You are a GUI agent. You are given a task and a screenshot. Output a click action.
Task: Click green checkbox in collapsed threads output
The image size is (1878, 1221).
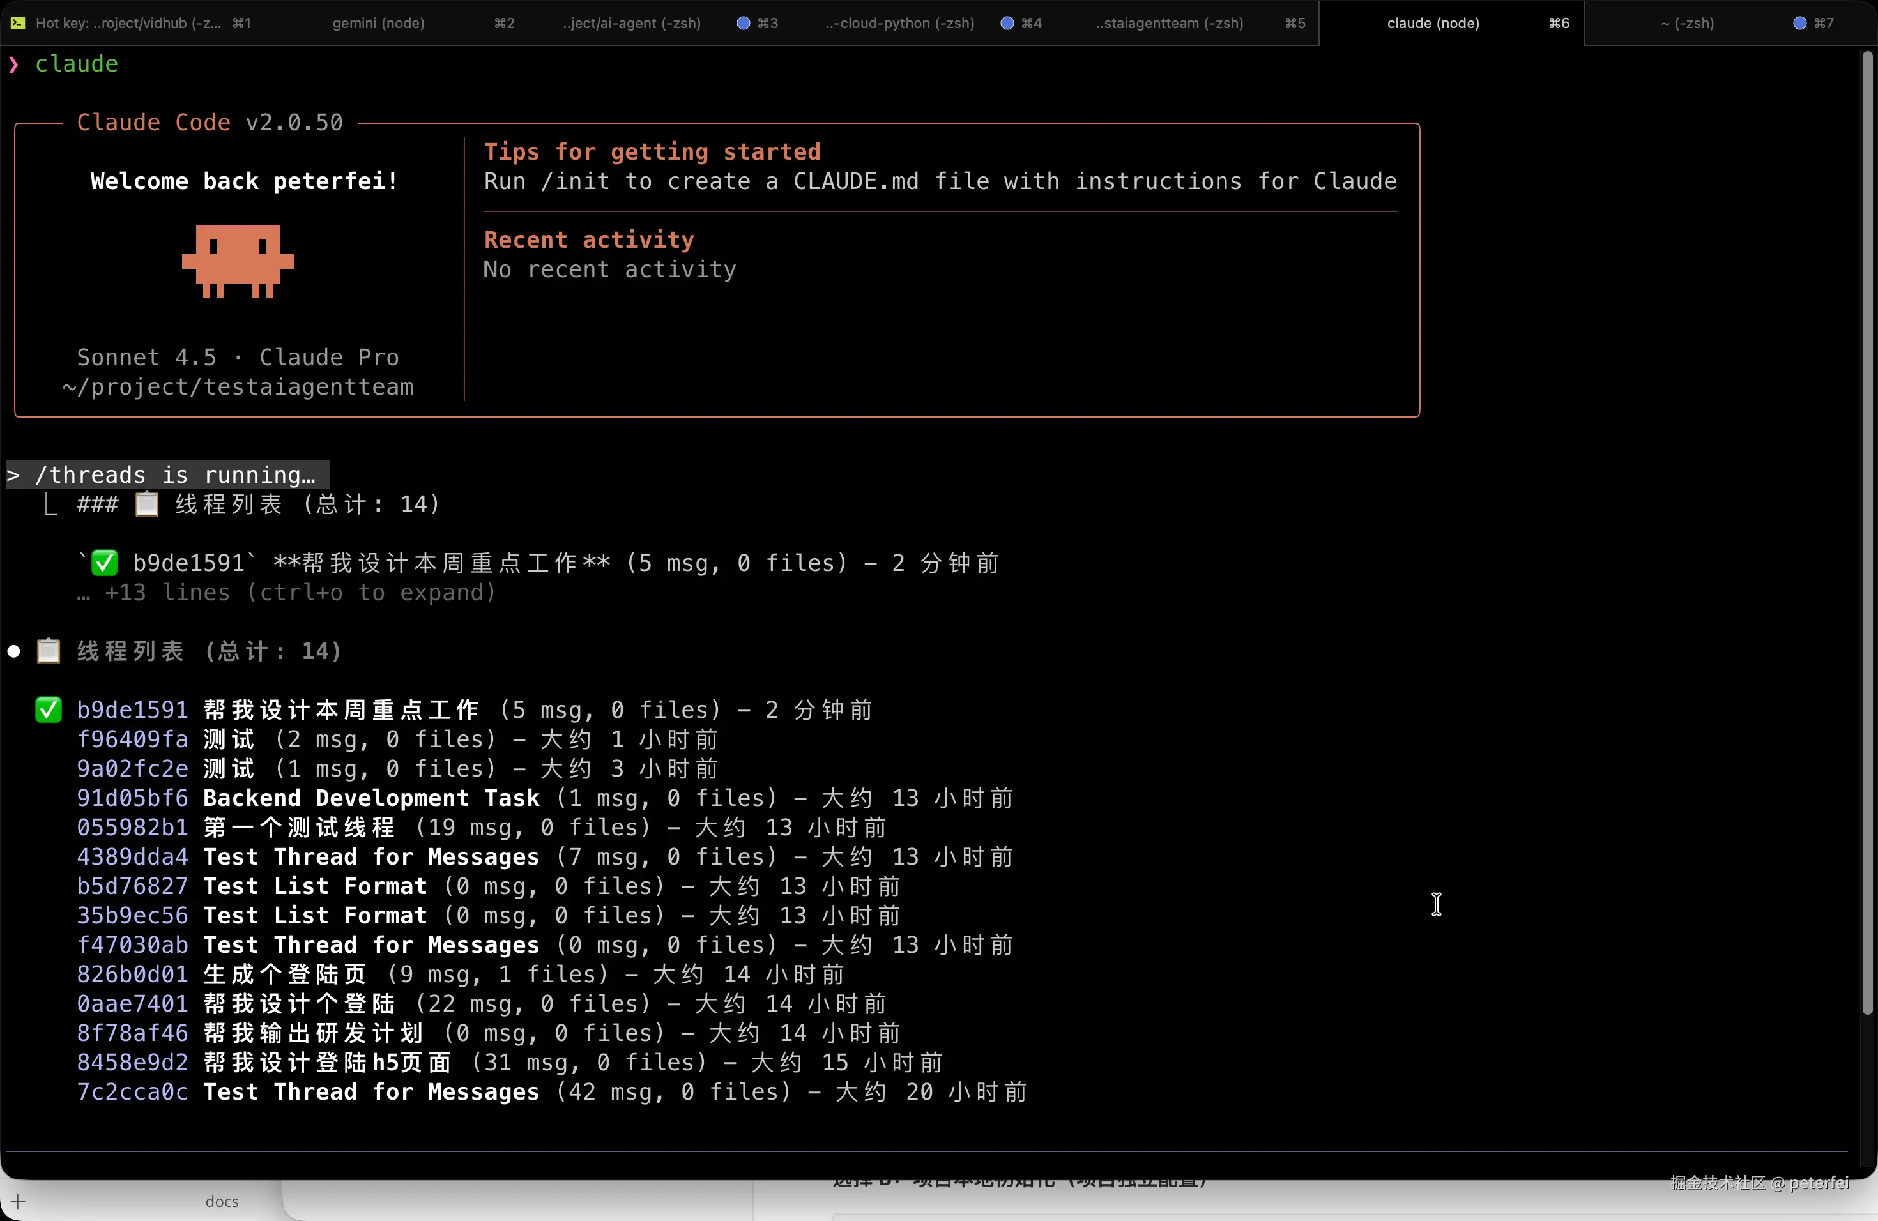[104, 563]
